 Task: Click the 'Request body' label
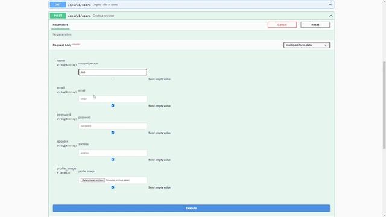coord(62,45)
